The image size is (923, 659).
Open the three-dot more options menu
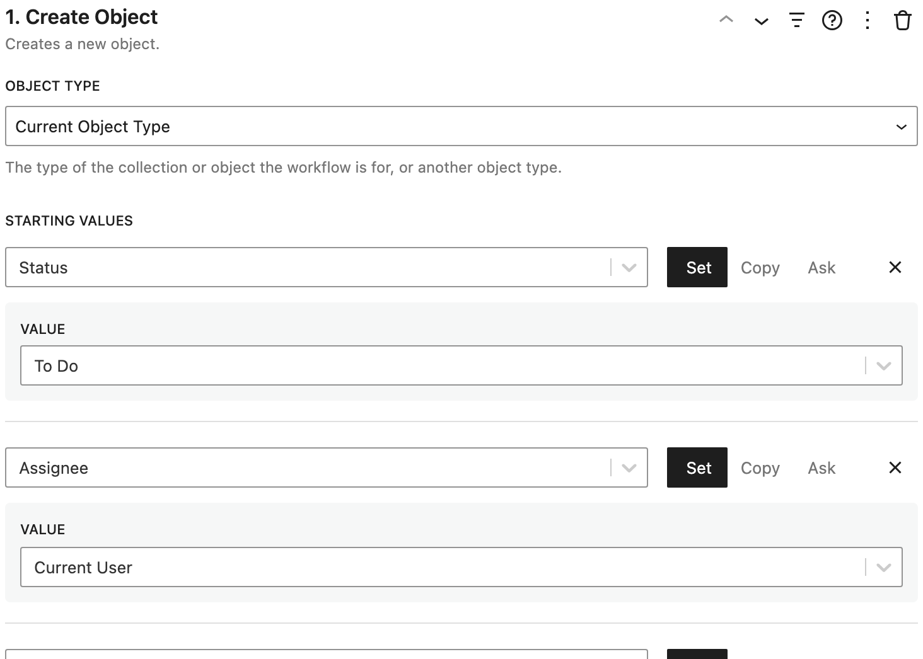click(x=868, y=21)
